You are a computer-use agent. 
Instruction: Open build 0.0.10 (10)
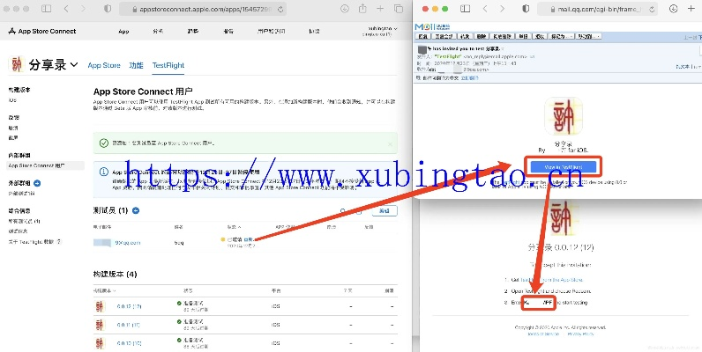pyautogui.click(x=129, y=343)
